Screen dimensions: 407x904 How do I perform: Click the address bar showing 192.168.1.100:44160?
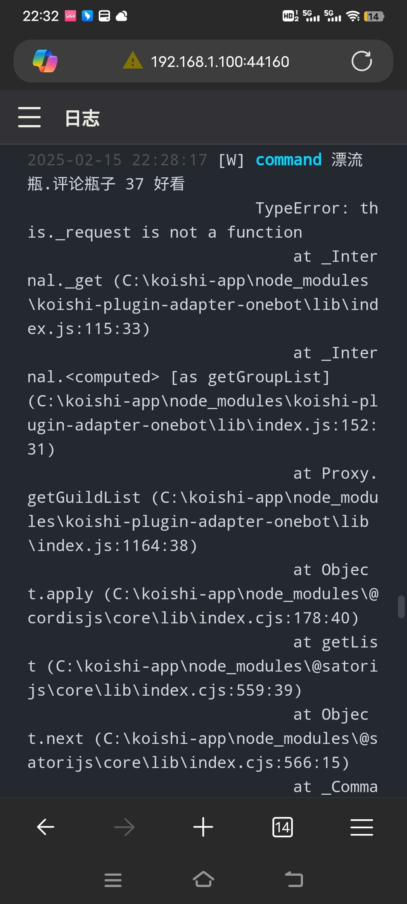point(220,61)
